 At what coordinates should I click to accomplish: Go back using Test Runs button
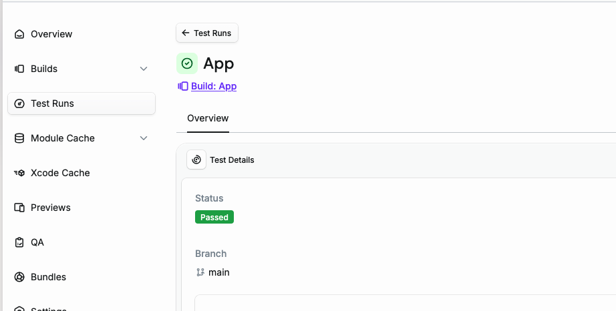[x=207, y=33]
